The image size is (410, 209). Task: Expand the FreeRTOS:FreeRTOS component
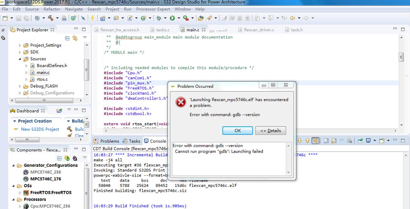click(20, 193)
